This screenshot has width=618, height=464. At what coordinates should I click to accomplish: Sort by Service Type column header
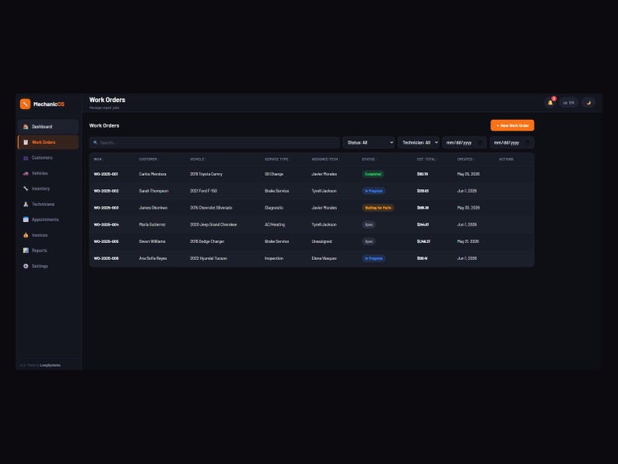(x=276, y=160)
